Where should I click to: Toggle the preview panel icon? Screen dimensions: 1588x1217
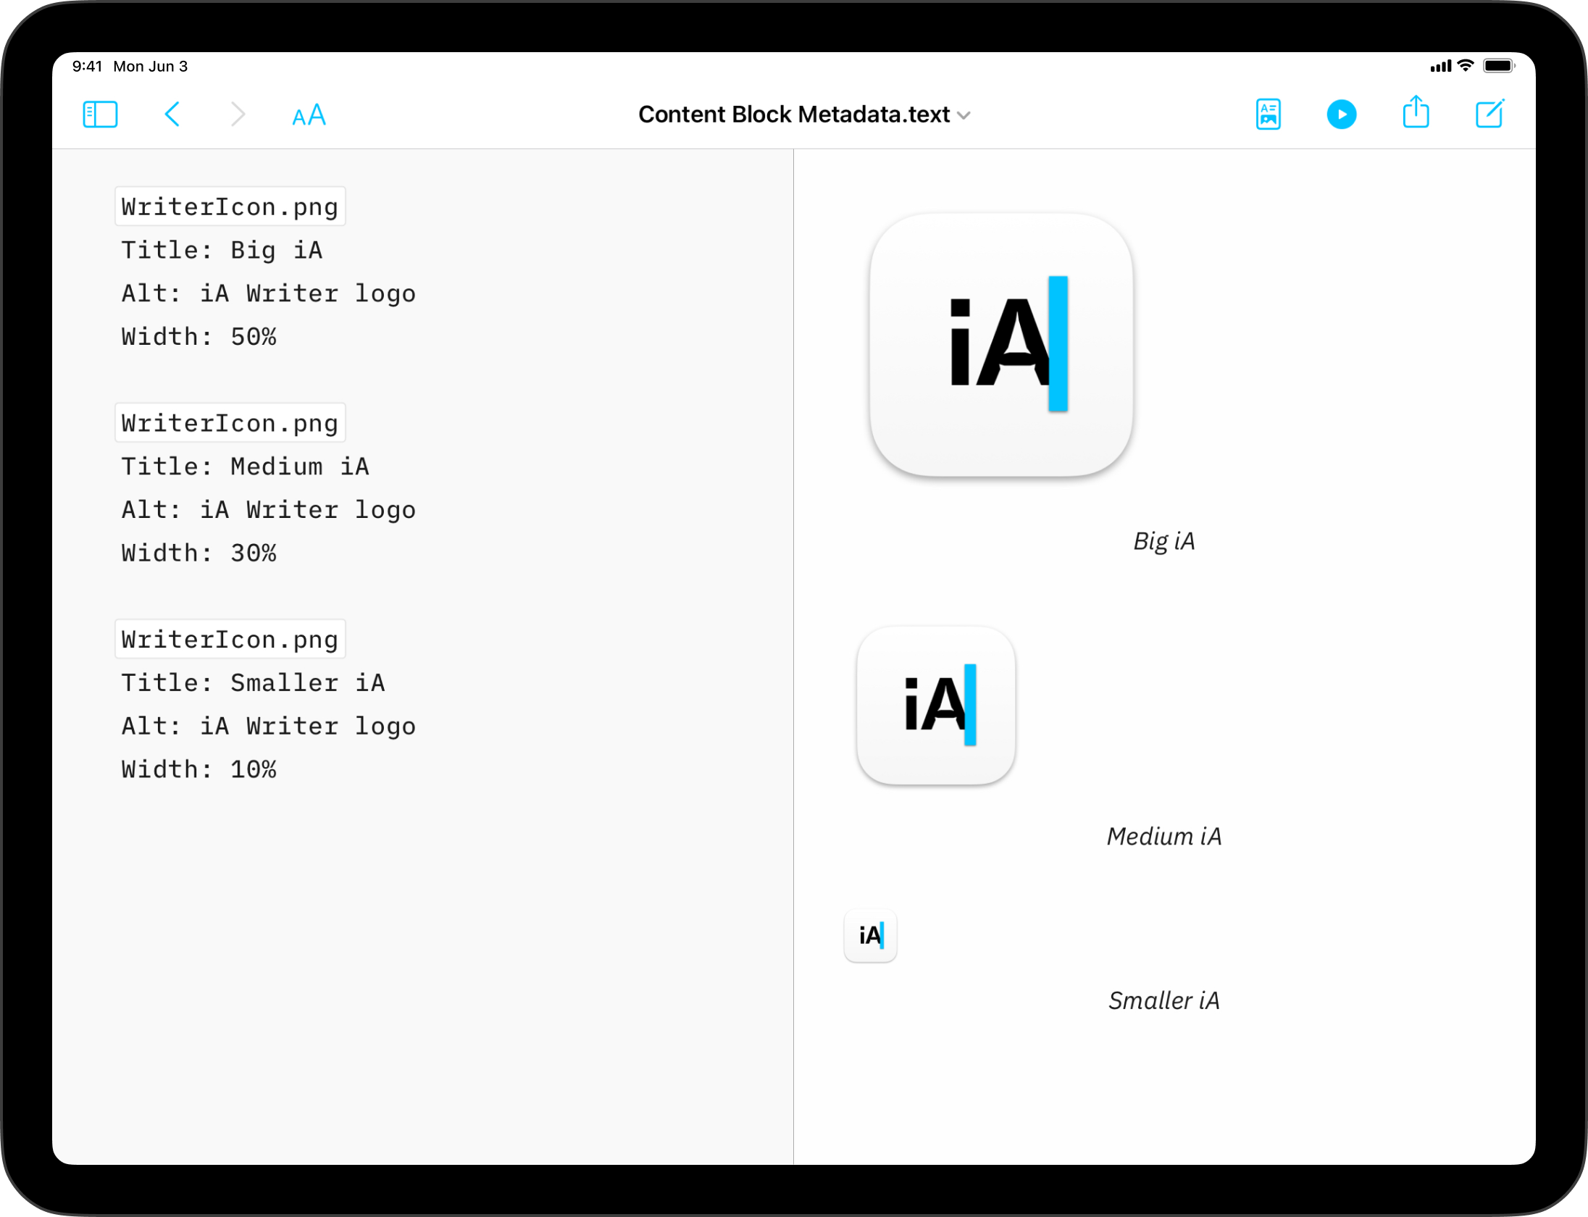(1268, 114)
